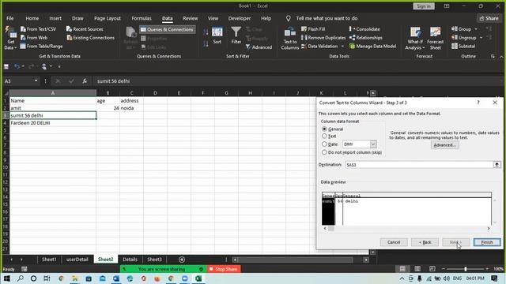The width and height of the screenshot is (506, 284).
Task: Expand Data Validation dropdown arrow
Action: (342, 47)
